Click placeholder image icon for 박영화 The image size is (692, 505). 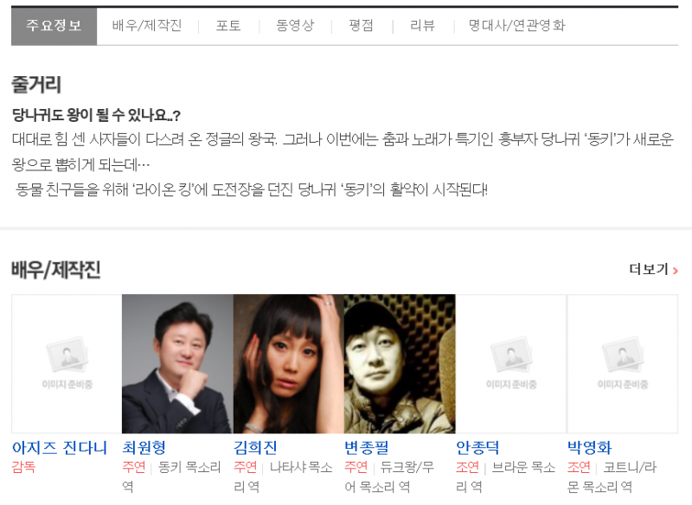tap(623, 363)
